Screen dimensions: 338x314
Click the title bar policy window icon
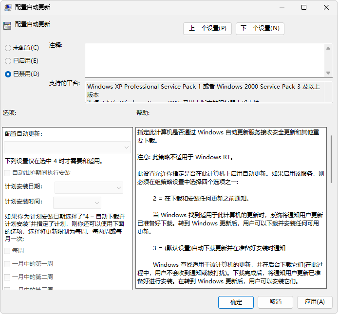click(x=8, y=7)
